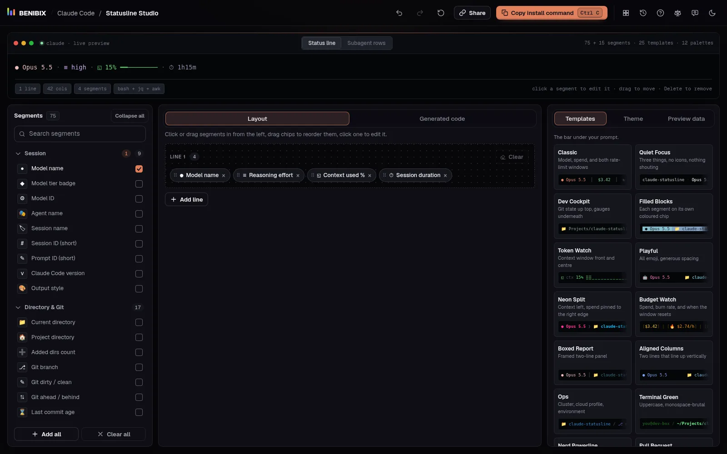Click the Clear button for Line 1

[x=512, y=157]
